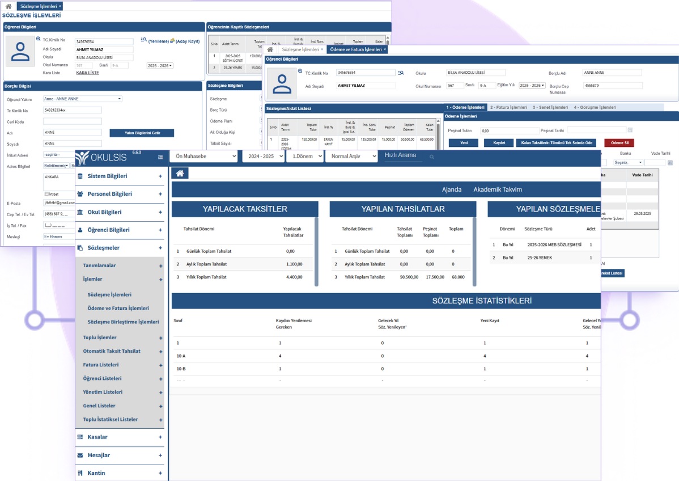Viewport: 679px width, 481px height.
Task: Click the KARA LİSTE link
Action: 87,73
